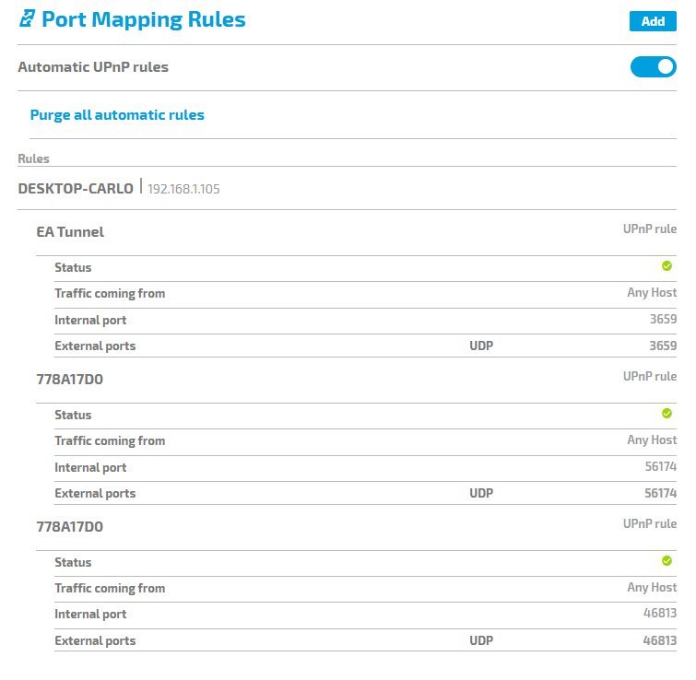
Task: Click the UDP protocol in EA Tunnel row
Action: pyautogui.click(x=481, y=346)
